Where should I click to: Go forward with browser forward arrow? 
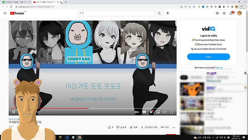pyautogui.click(x=7, y=7)
